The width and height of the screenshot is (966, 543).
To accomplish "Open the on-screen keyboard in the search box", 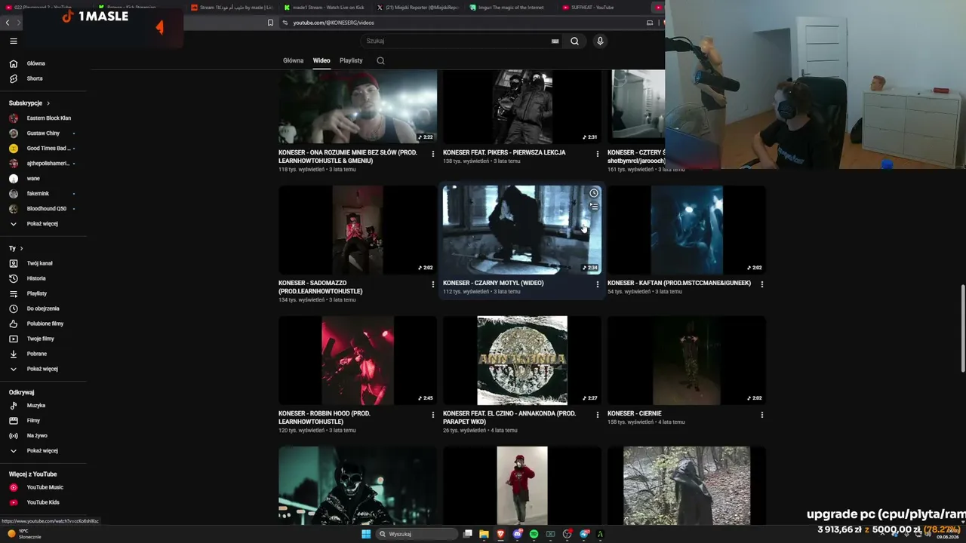I will tap(555, 41).
